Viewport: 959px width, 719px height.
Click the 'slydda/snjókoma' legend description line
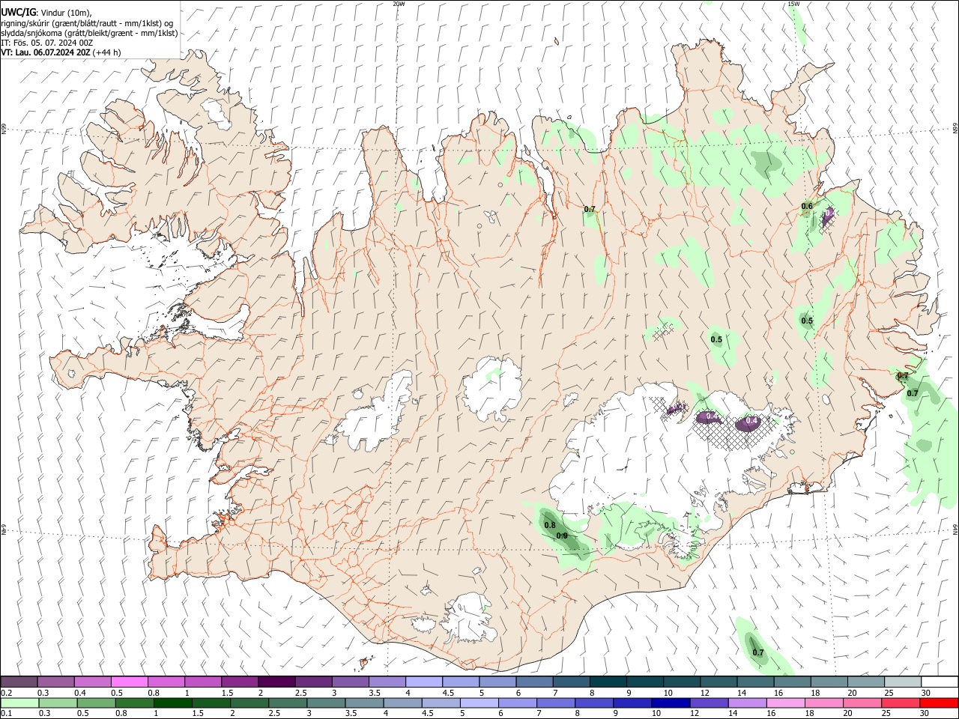pos(89,33)
